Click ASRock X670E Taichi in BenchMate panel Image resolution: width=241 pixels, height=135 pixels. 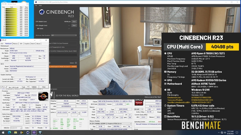tap(203, 84)
